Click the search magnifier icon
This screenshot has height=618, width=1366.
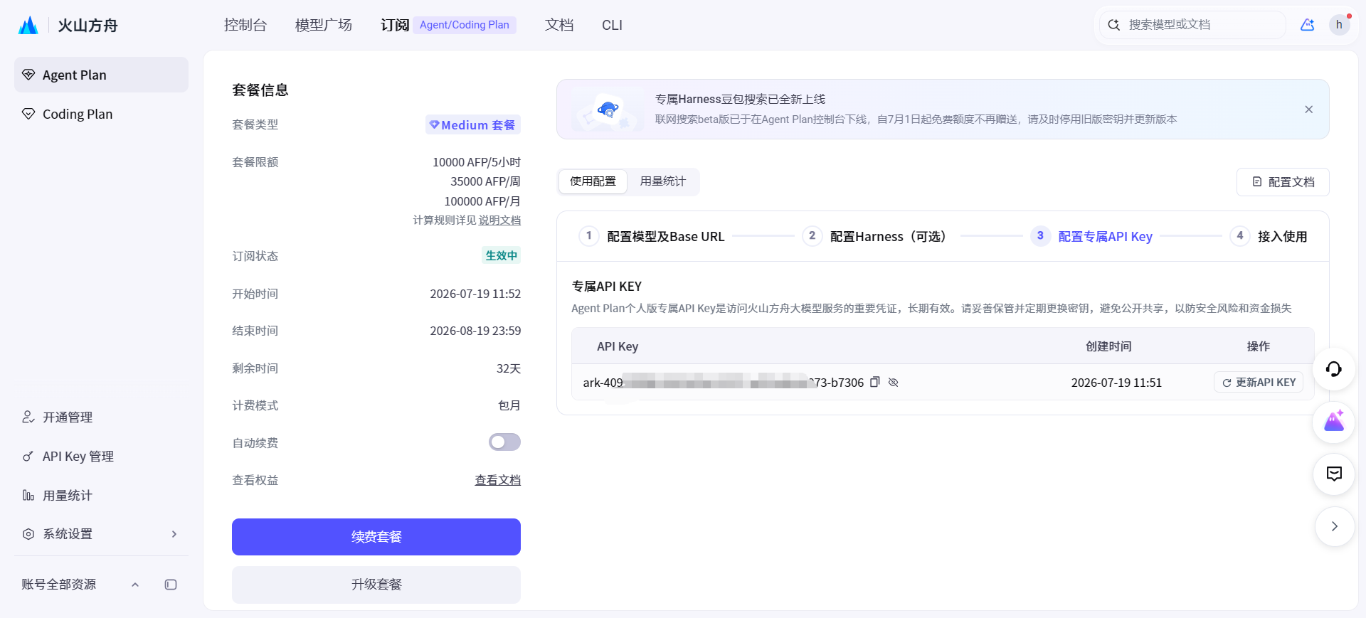tap(1114, 25)
